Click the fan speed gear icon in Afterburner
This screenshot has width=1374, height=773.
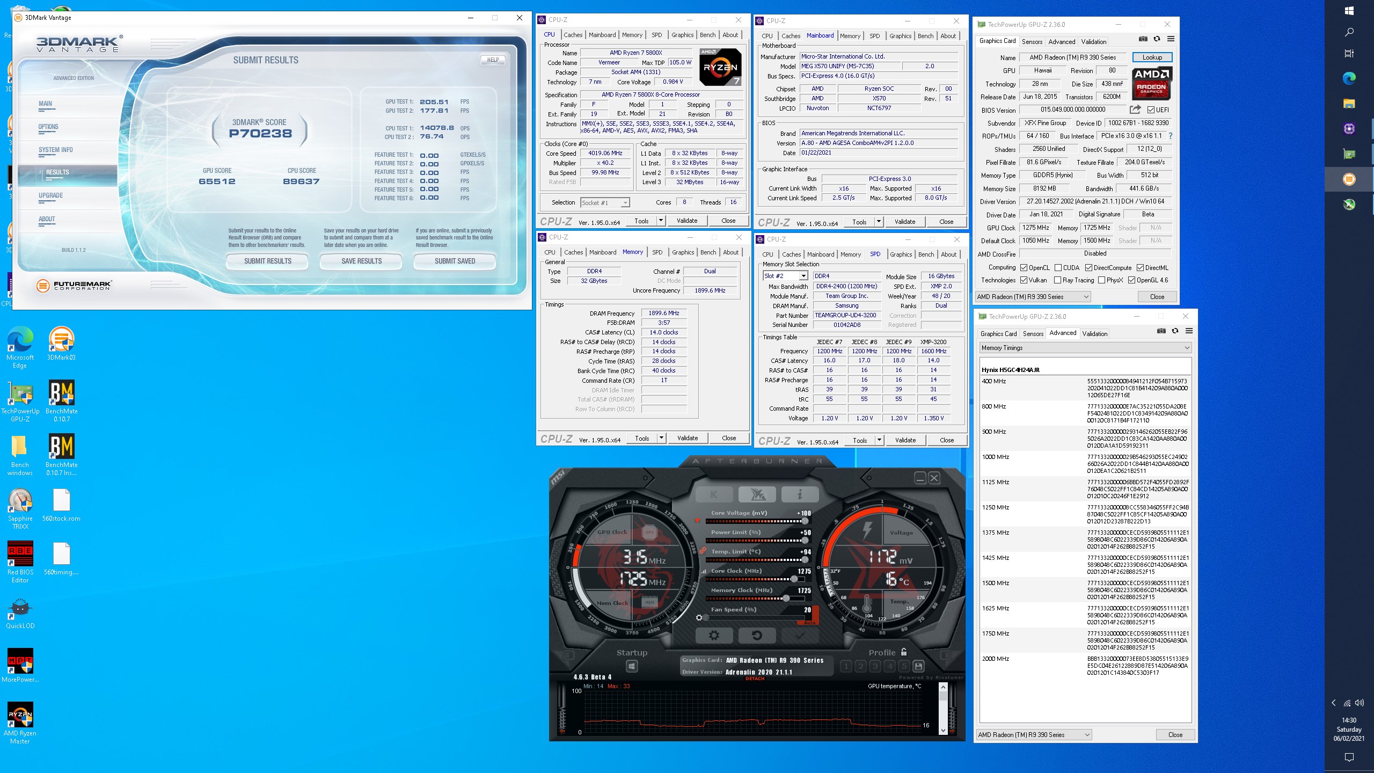699,618
